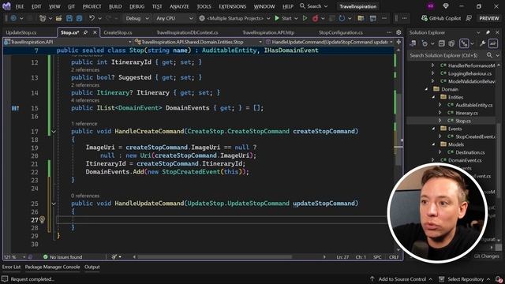
Task: Switch to the CreateStop.cs tab
Action: (x=118, y=32)
